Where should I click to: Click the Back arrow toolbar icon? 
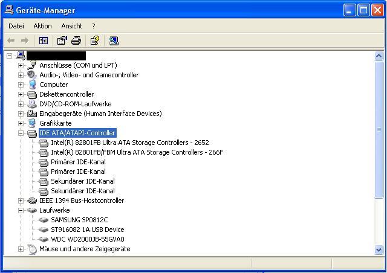(x=11, y=40)
